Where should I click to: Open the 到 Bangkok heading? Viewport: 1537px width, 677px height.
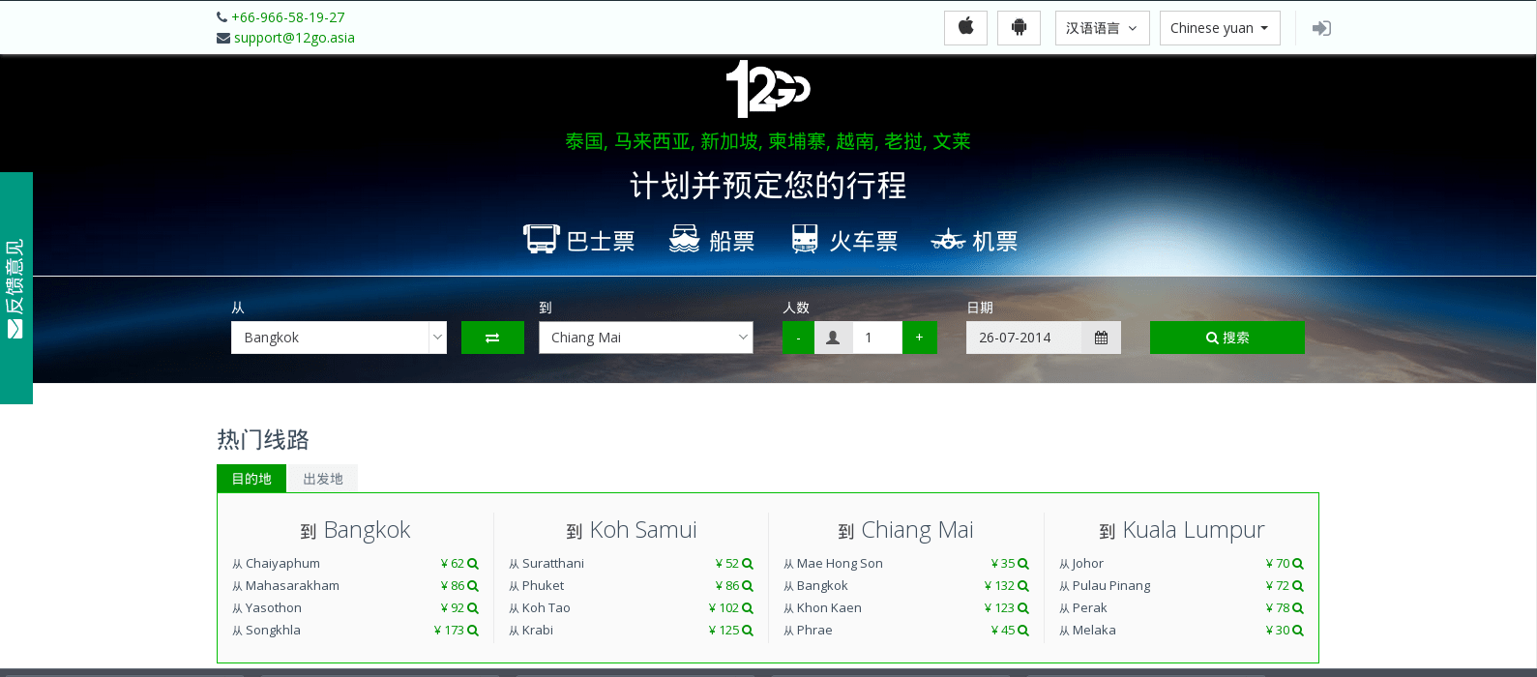[x=355, y=530]
